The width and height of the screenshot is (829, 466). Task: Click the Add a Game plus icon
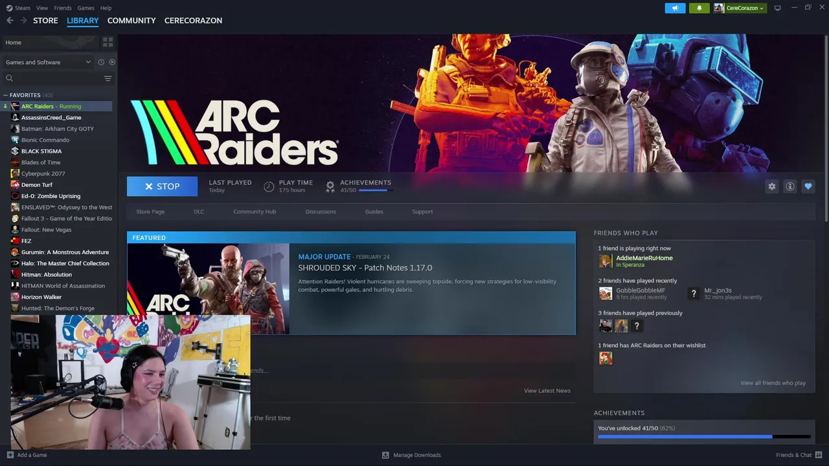(10, 455)
